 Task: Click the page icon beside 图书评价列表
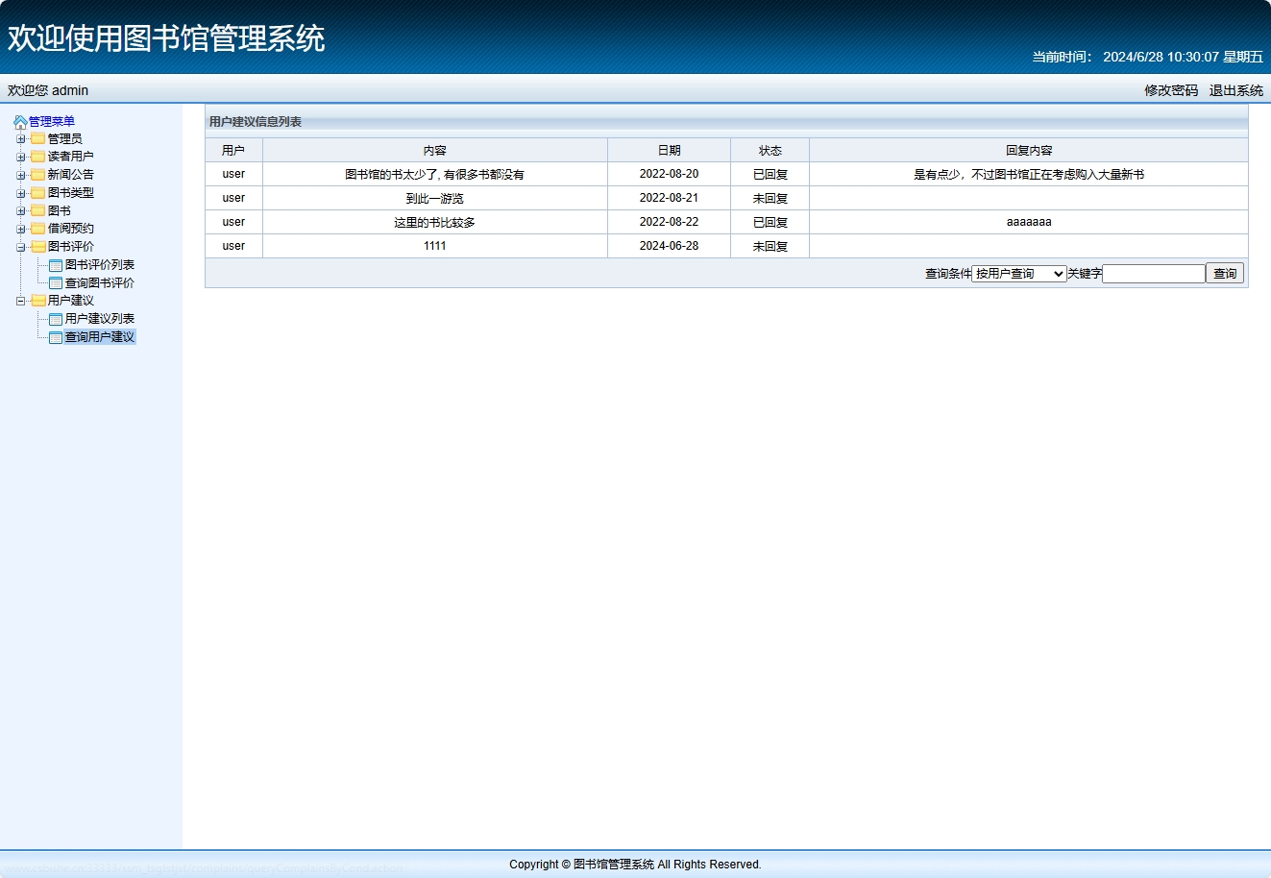click(x=55, y=265)
